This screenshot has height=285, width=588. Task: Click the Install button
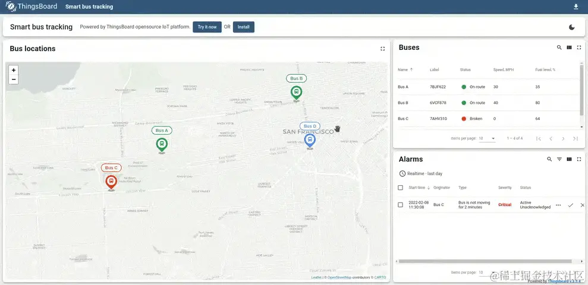243,27
